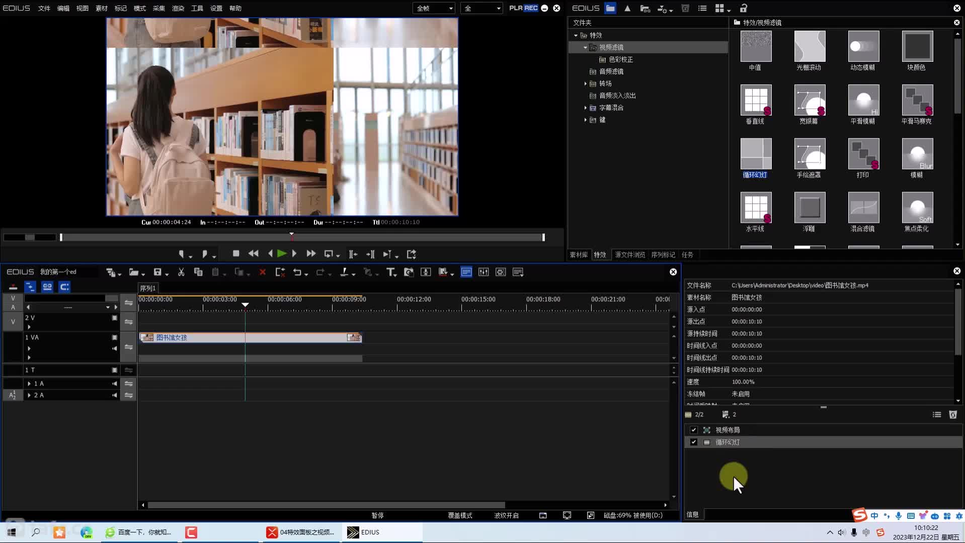Click the save project disk icon

pos(157,272)
